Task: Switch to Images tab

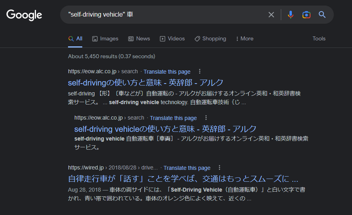Action: [x=105, y=39]
